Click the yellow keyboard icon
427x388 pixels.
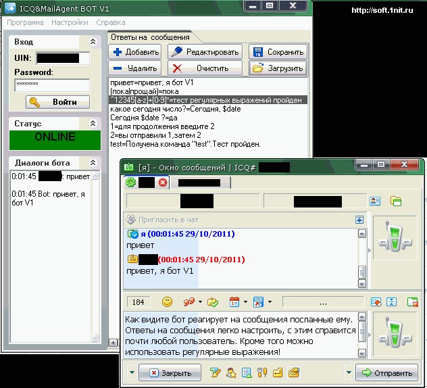pos(294,372)
